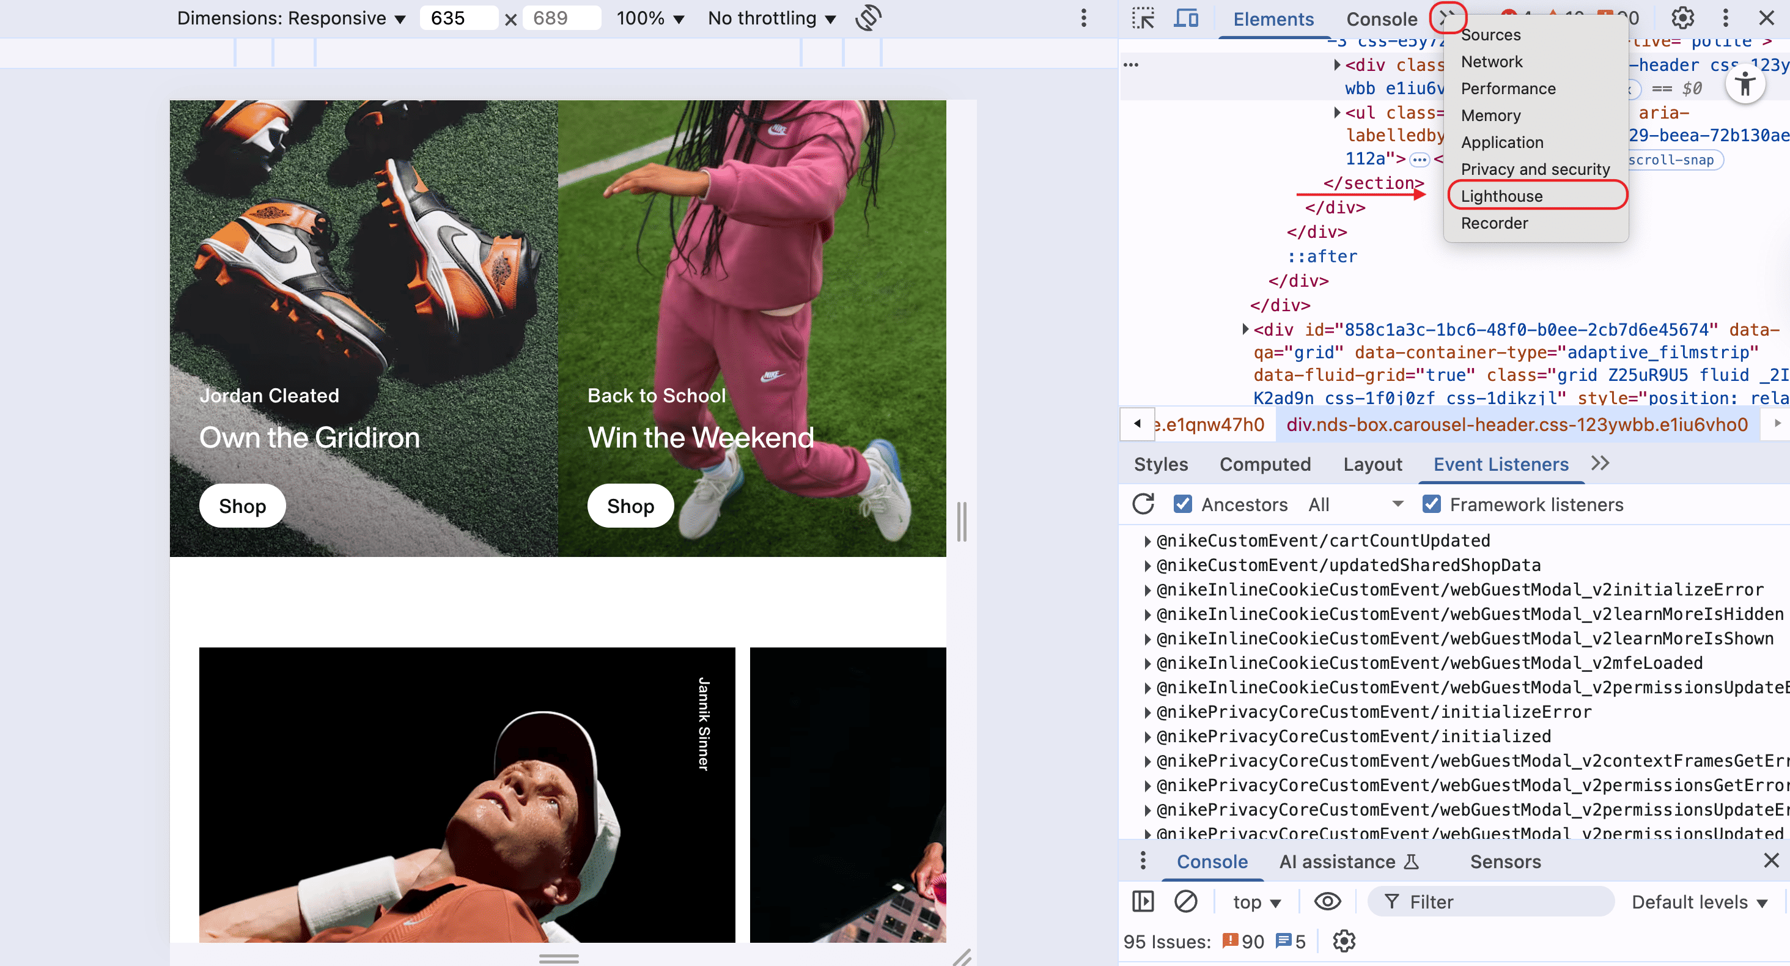Open the Sensors drawer tab
Image resolution: width=1790 pixels, height=966 pixels.
click(x=1505, y=861)
